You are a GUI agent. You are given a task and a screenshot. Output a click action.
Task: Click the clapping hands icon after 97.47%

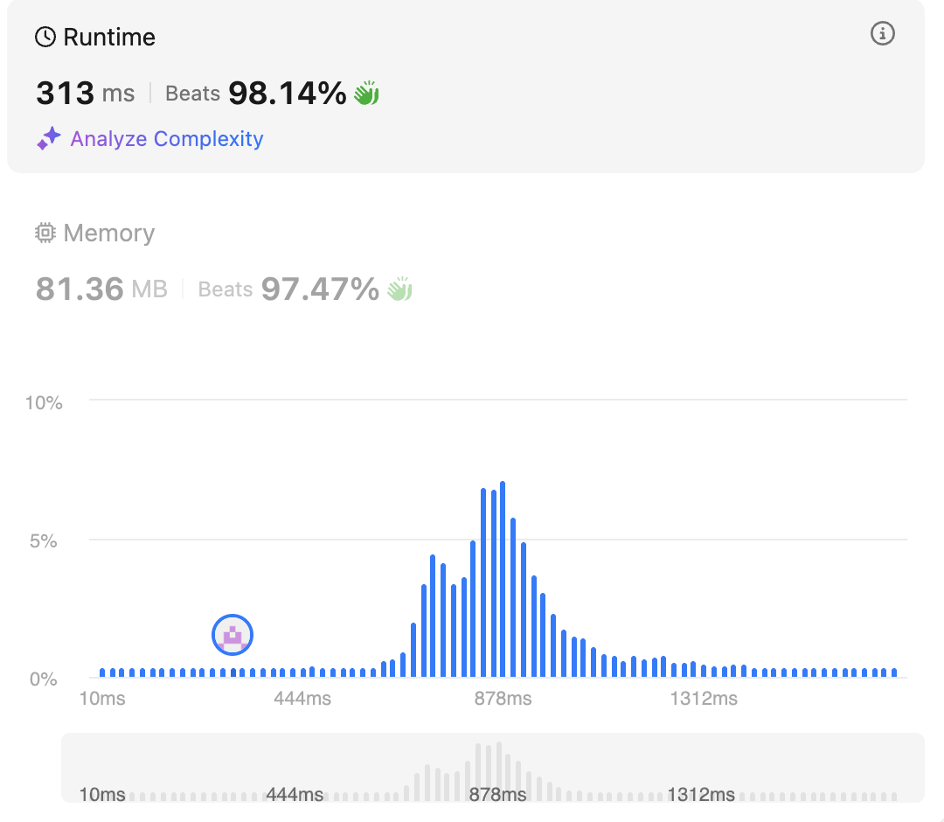(399, 289)
